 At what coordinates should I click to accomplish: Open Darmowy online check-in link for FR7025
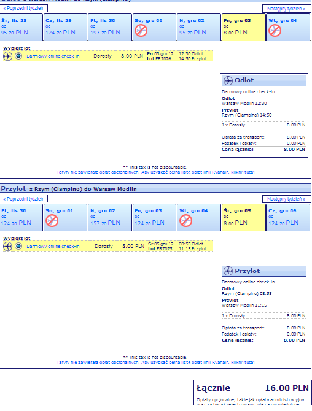click(x=53, y=247)
